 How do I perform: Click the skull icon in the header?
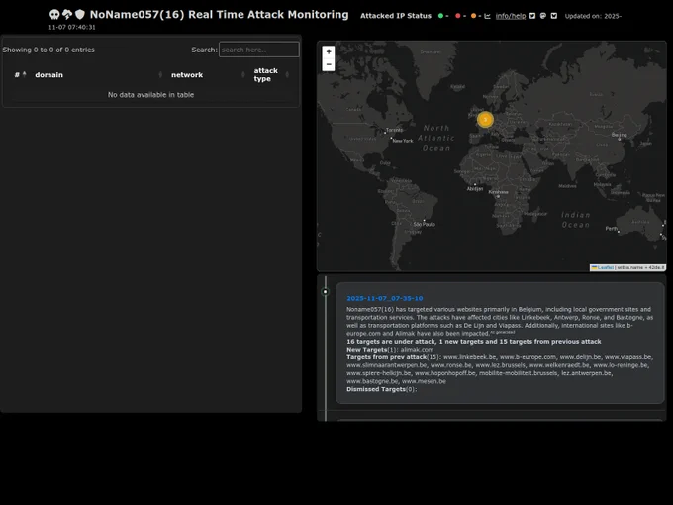[54, 15]
